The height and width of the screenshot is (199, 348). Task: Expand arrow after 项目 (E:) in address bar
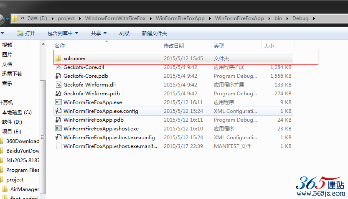tap(52, 18)
